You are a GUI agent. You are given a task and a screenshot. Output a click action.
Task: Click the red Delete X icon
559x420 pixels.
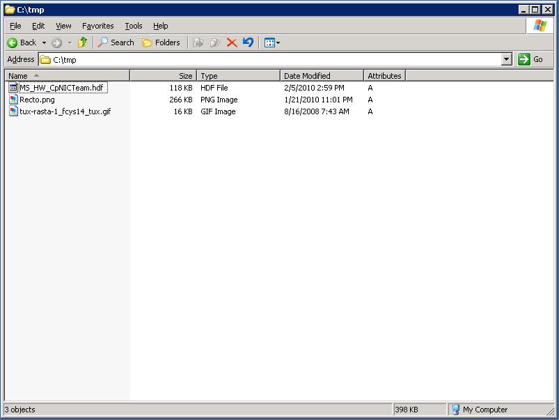tap(232, 42)
